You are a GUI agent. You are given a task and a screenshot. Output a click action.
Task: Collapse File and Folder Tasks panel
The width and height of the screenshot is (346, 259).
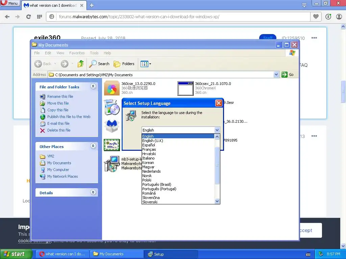(93, 86)
